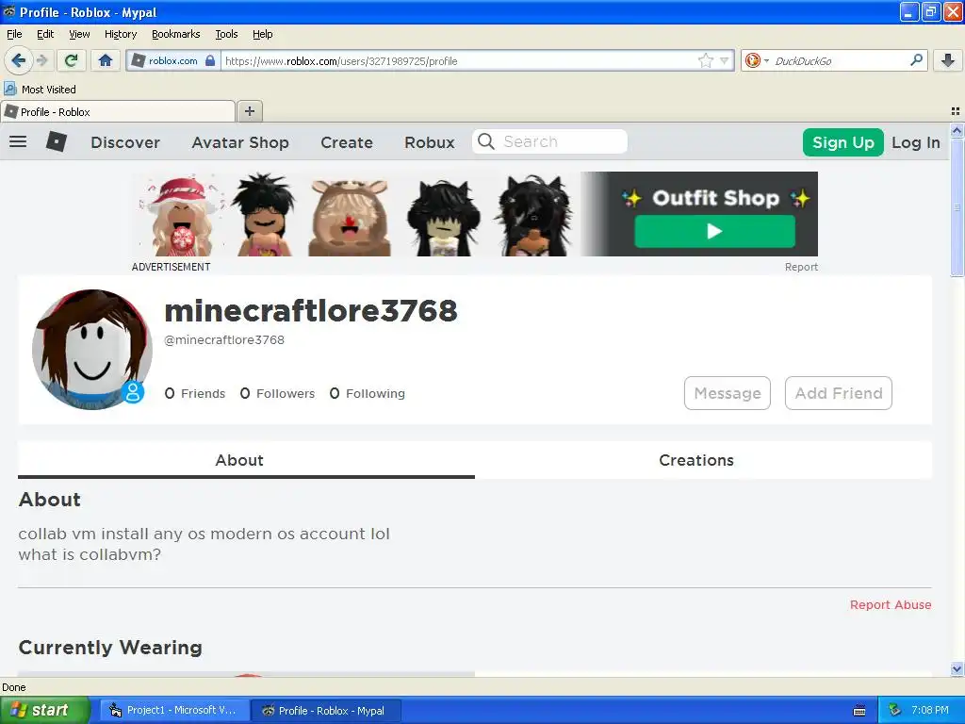Image resolution: width=965 pixels, height=724 pixels.
Task: Click the green Sign Up button
Action: 843,142
